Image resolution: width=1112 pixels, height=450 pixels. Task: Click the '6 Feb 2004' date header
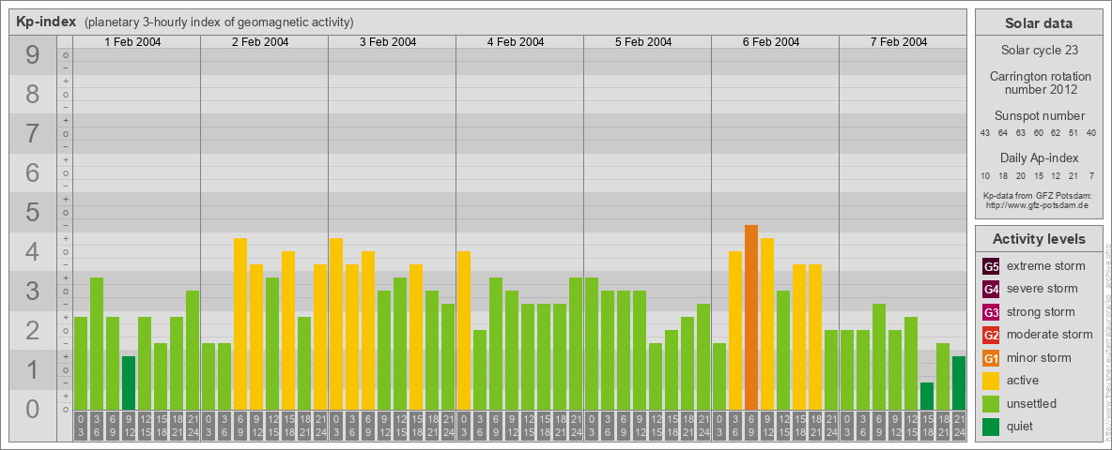click(x=771, y=42)
